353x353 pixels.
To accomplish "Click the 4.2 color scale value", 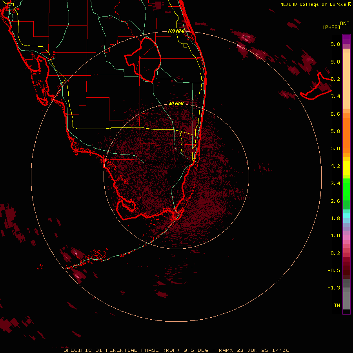I will click(x=335, y=166).
